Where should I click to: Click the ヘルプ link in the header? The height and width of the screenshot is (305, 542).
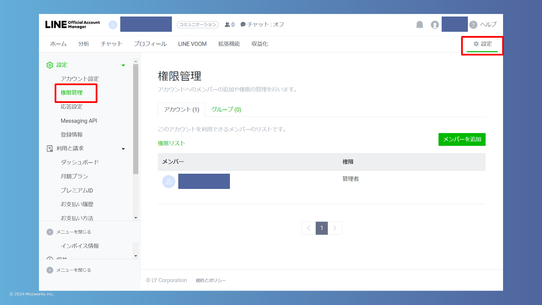tap(488, 25)
